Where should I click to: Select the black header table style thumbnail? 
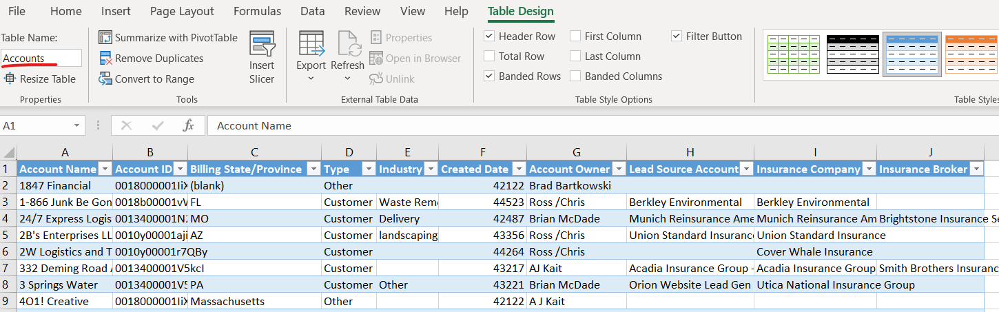pos(853,54)
